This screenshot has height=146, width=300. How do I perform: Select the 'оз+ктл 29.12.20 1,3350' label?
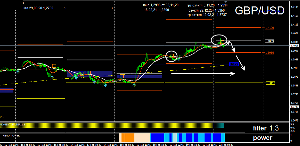click(207, 10)
